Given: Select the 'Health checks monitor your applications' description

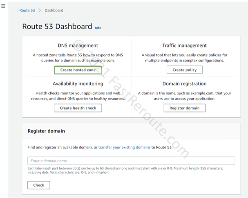Looking at the screenshot, I should coord(78,96).
